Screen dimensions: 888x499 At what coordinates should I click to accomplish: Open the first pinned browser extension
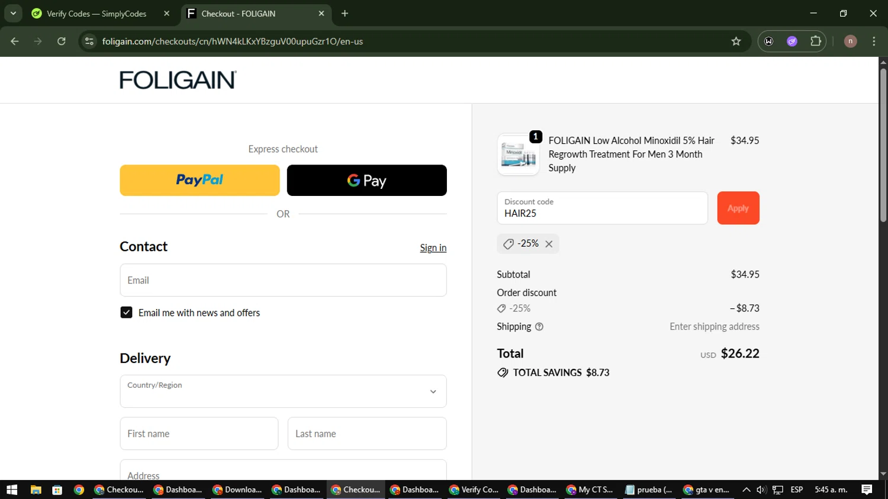point(769,41)
